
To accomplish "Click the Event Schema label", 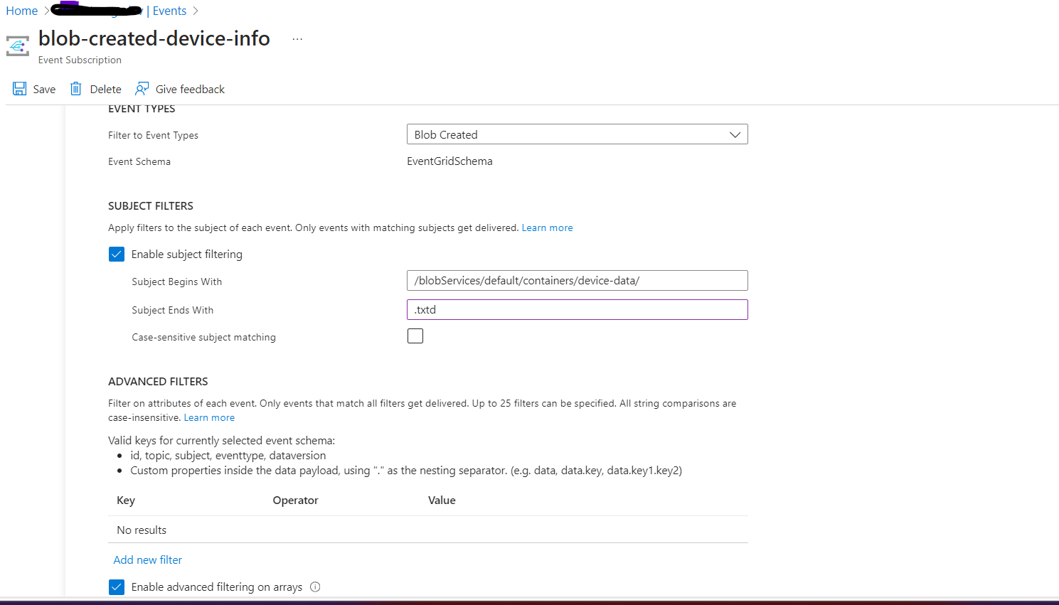I will coord(139,161).
